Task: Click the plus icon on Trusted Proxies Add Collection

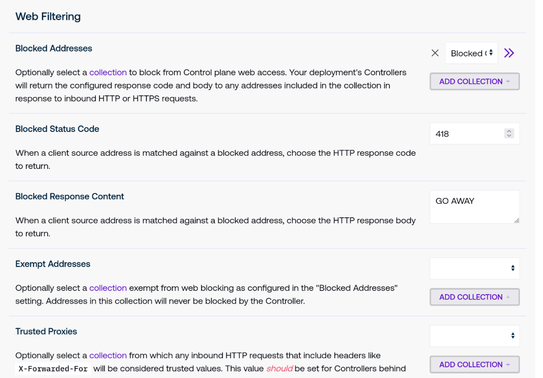Action: point(508,364)
